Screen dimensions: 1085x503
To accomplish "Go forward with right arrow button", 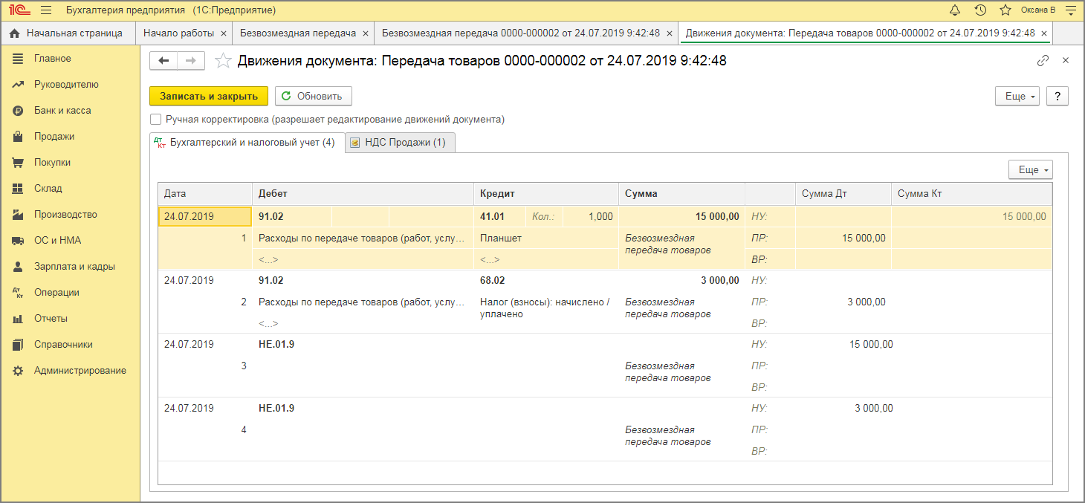I will [191, 61].
